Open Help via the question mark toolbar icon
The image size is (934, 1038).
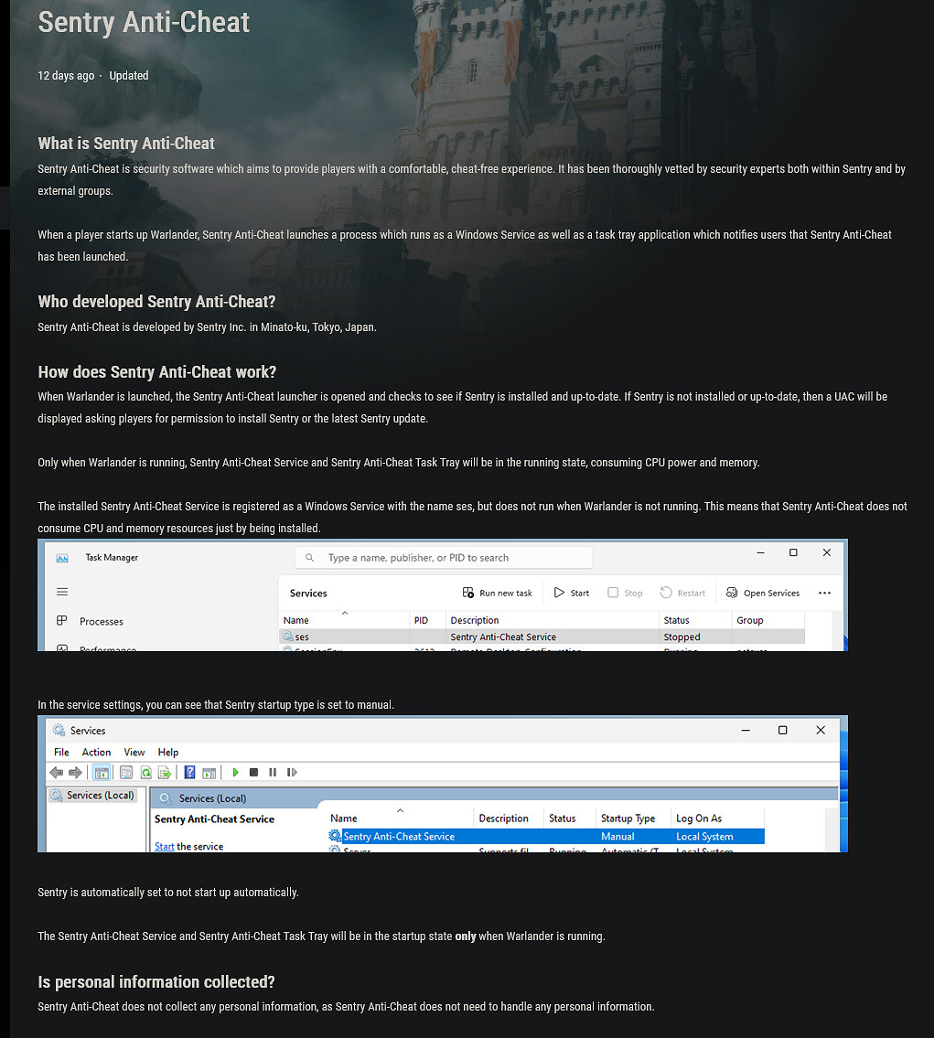(x=188, y=772)
